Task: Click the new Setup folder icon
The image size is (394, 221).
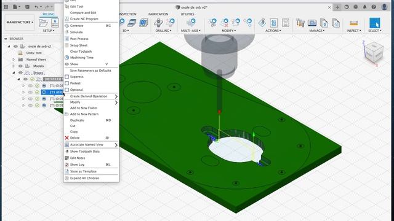Action: [x=43, y=23]
